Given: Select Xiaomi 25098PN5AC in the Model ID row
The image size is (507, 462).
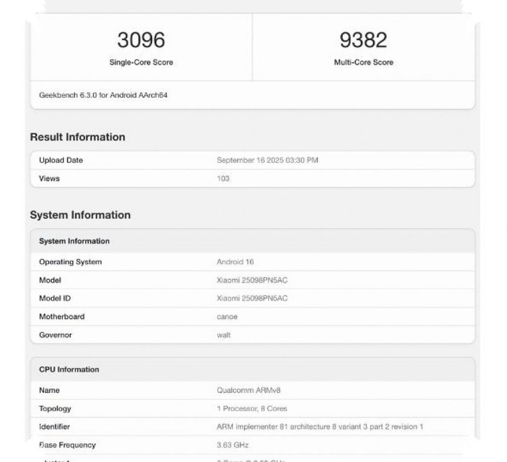Looking at the screenshot, I should click(252, 299).
